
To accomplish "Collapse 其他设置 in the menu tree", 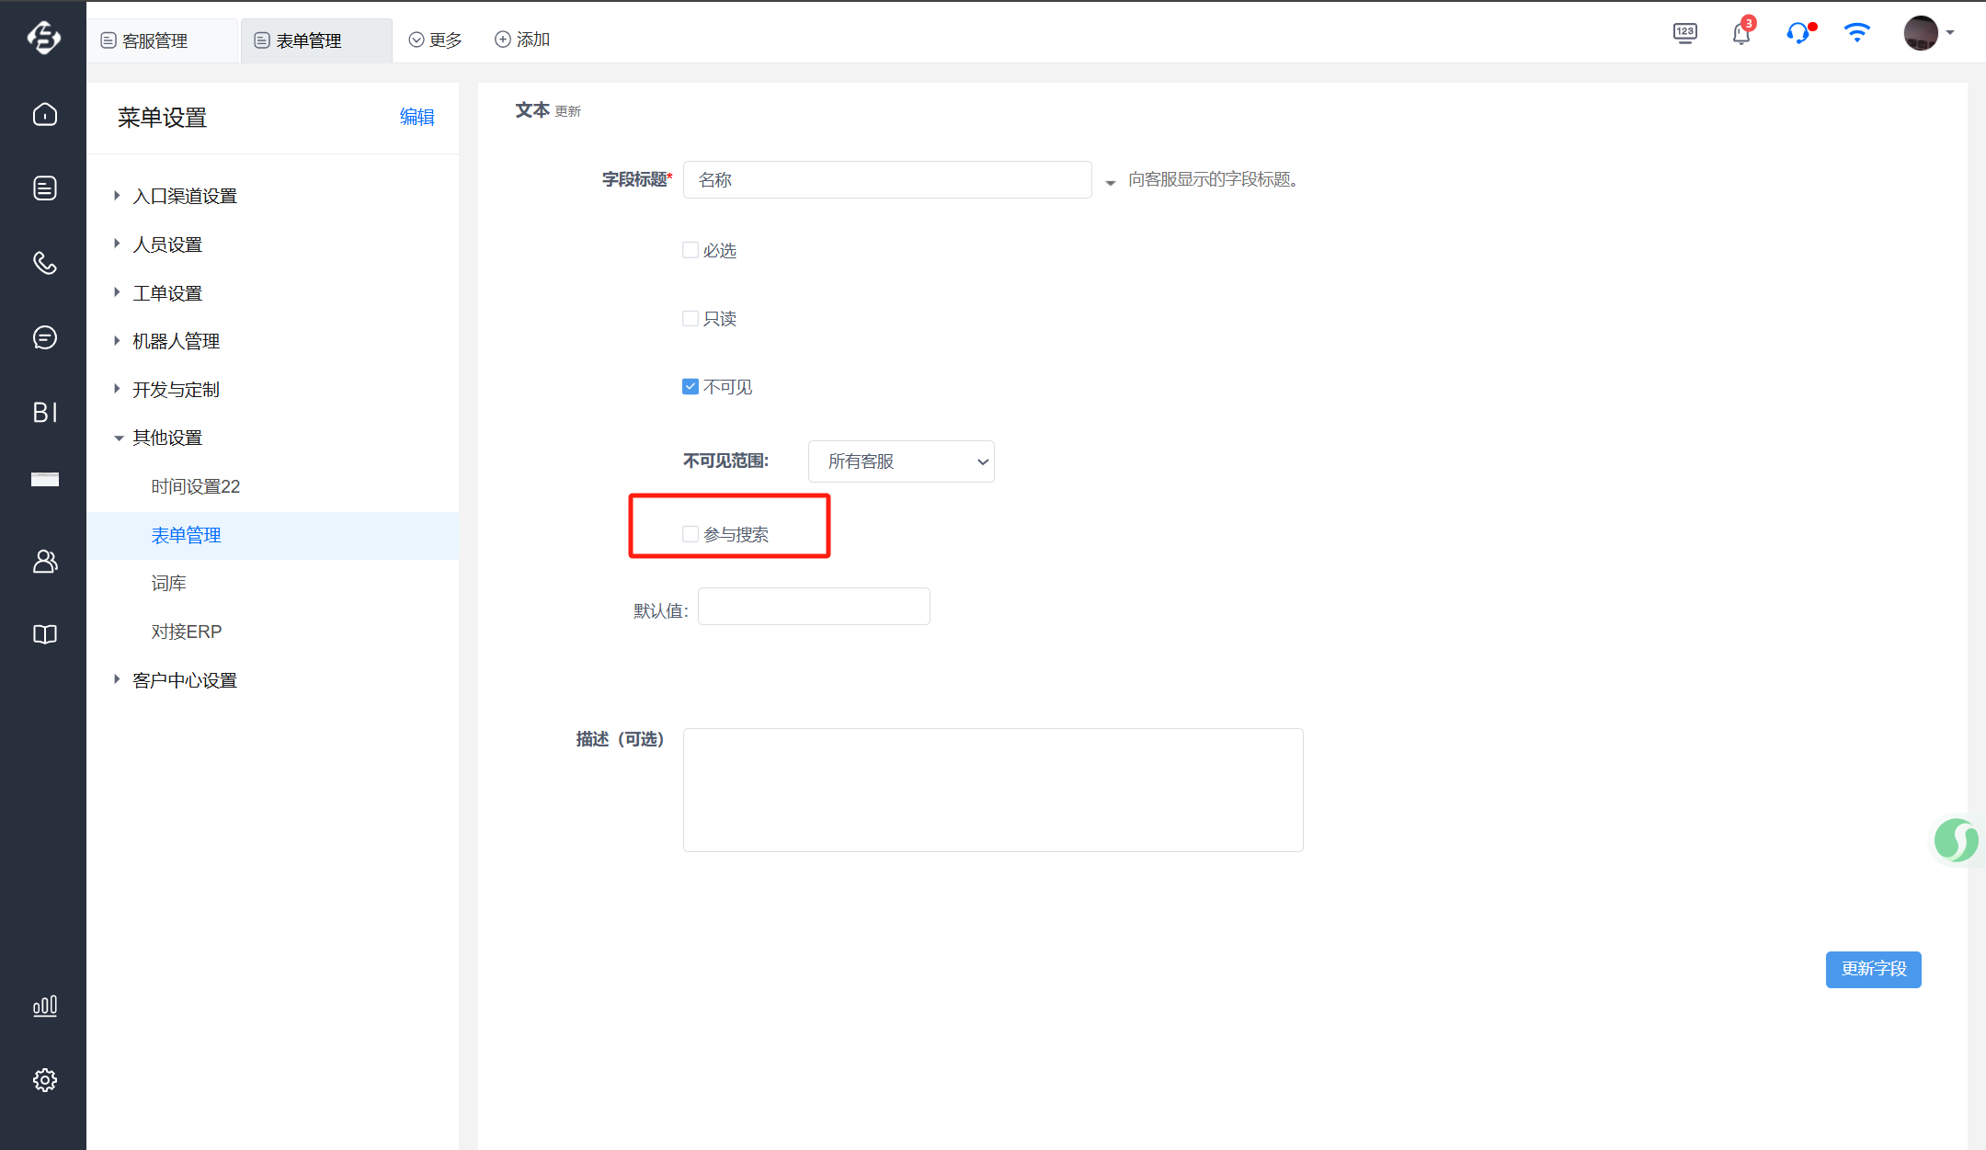I will pos(119,438).
